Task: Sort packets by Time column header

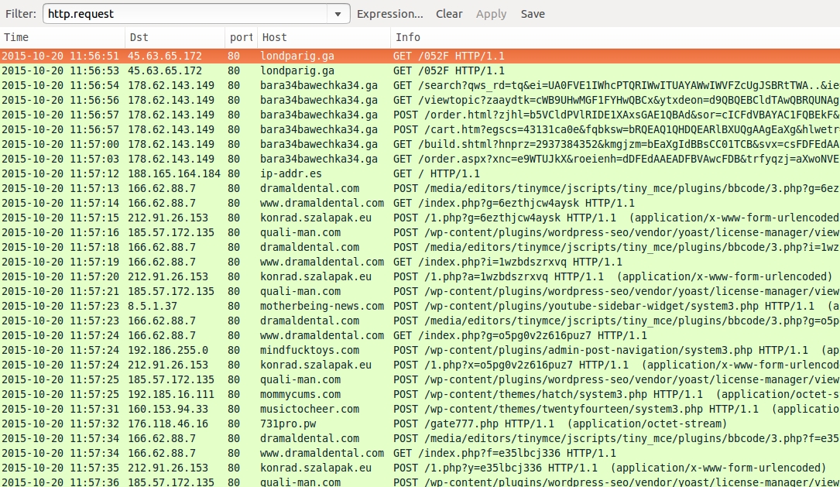Action: coord(62,37)
